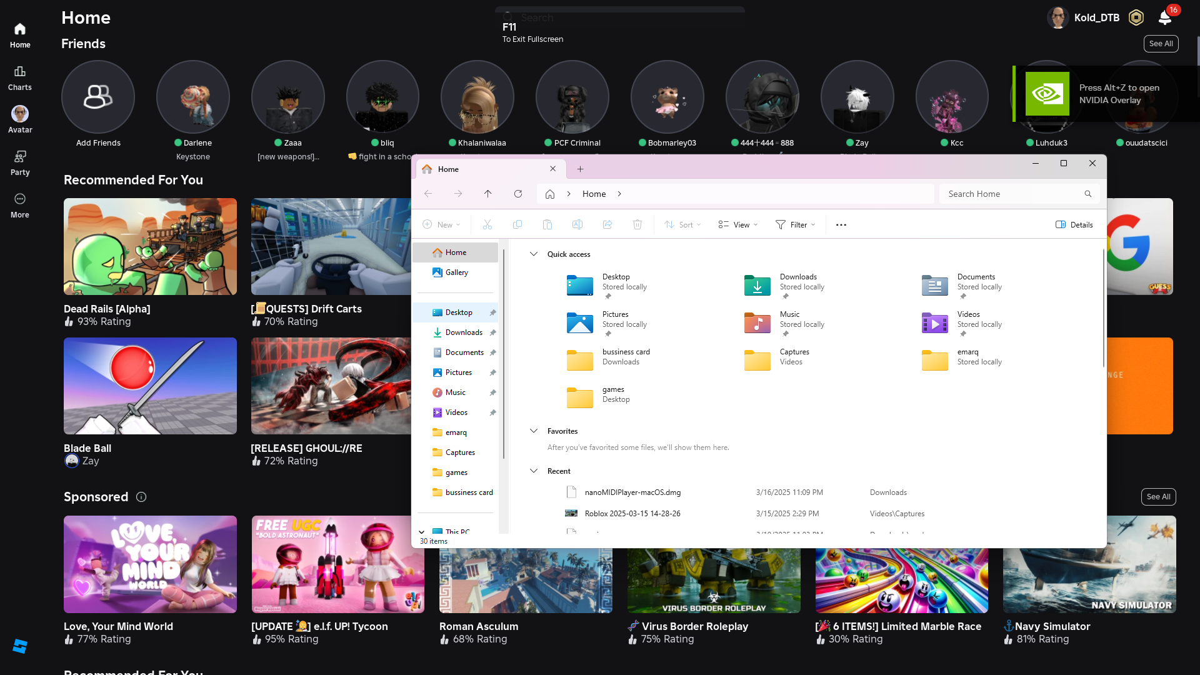Go up one folder level
This screenshot has height=675, width=1200.
(x=488, y=194)
